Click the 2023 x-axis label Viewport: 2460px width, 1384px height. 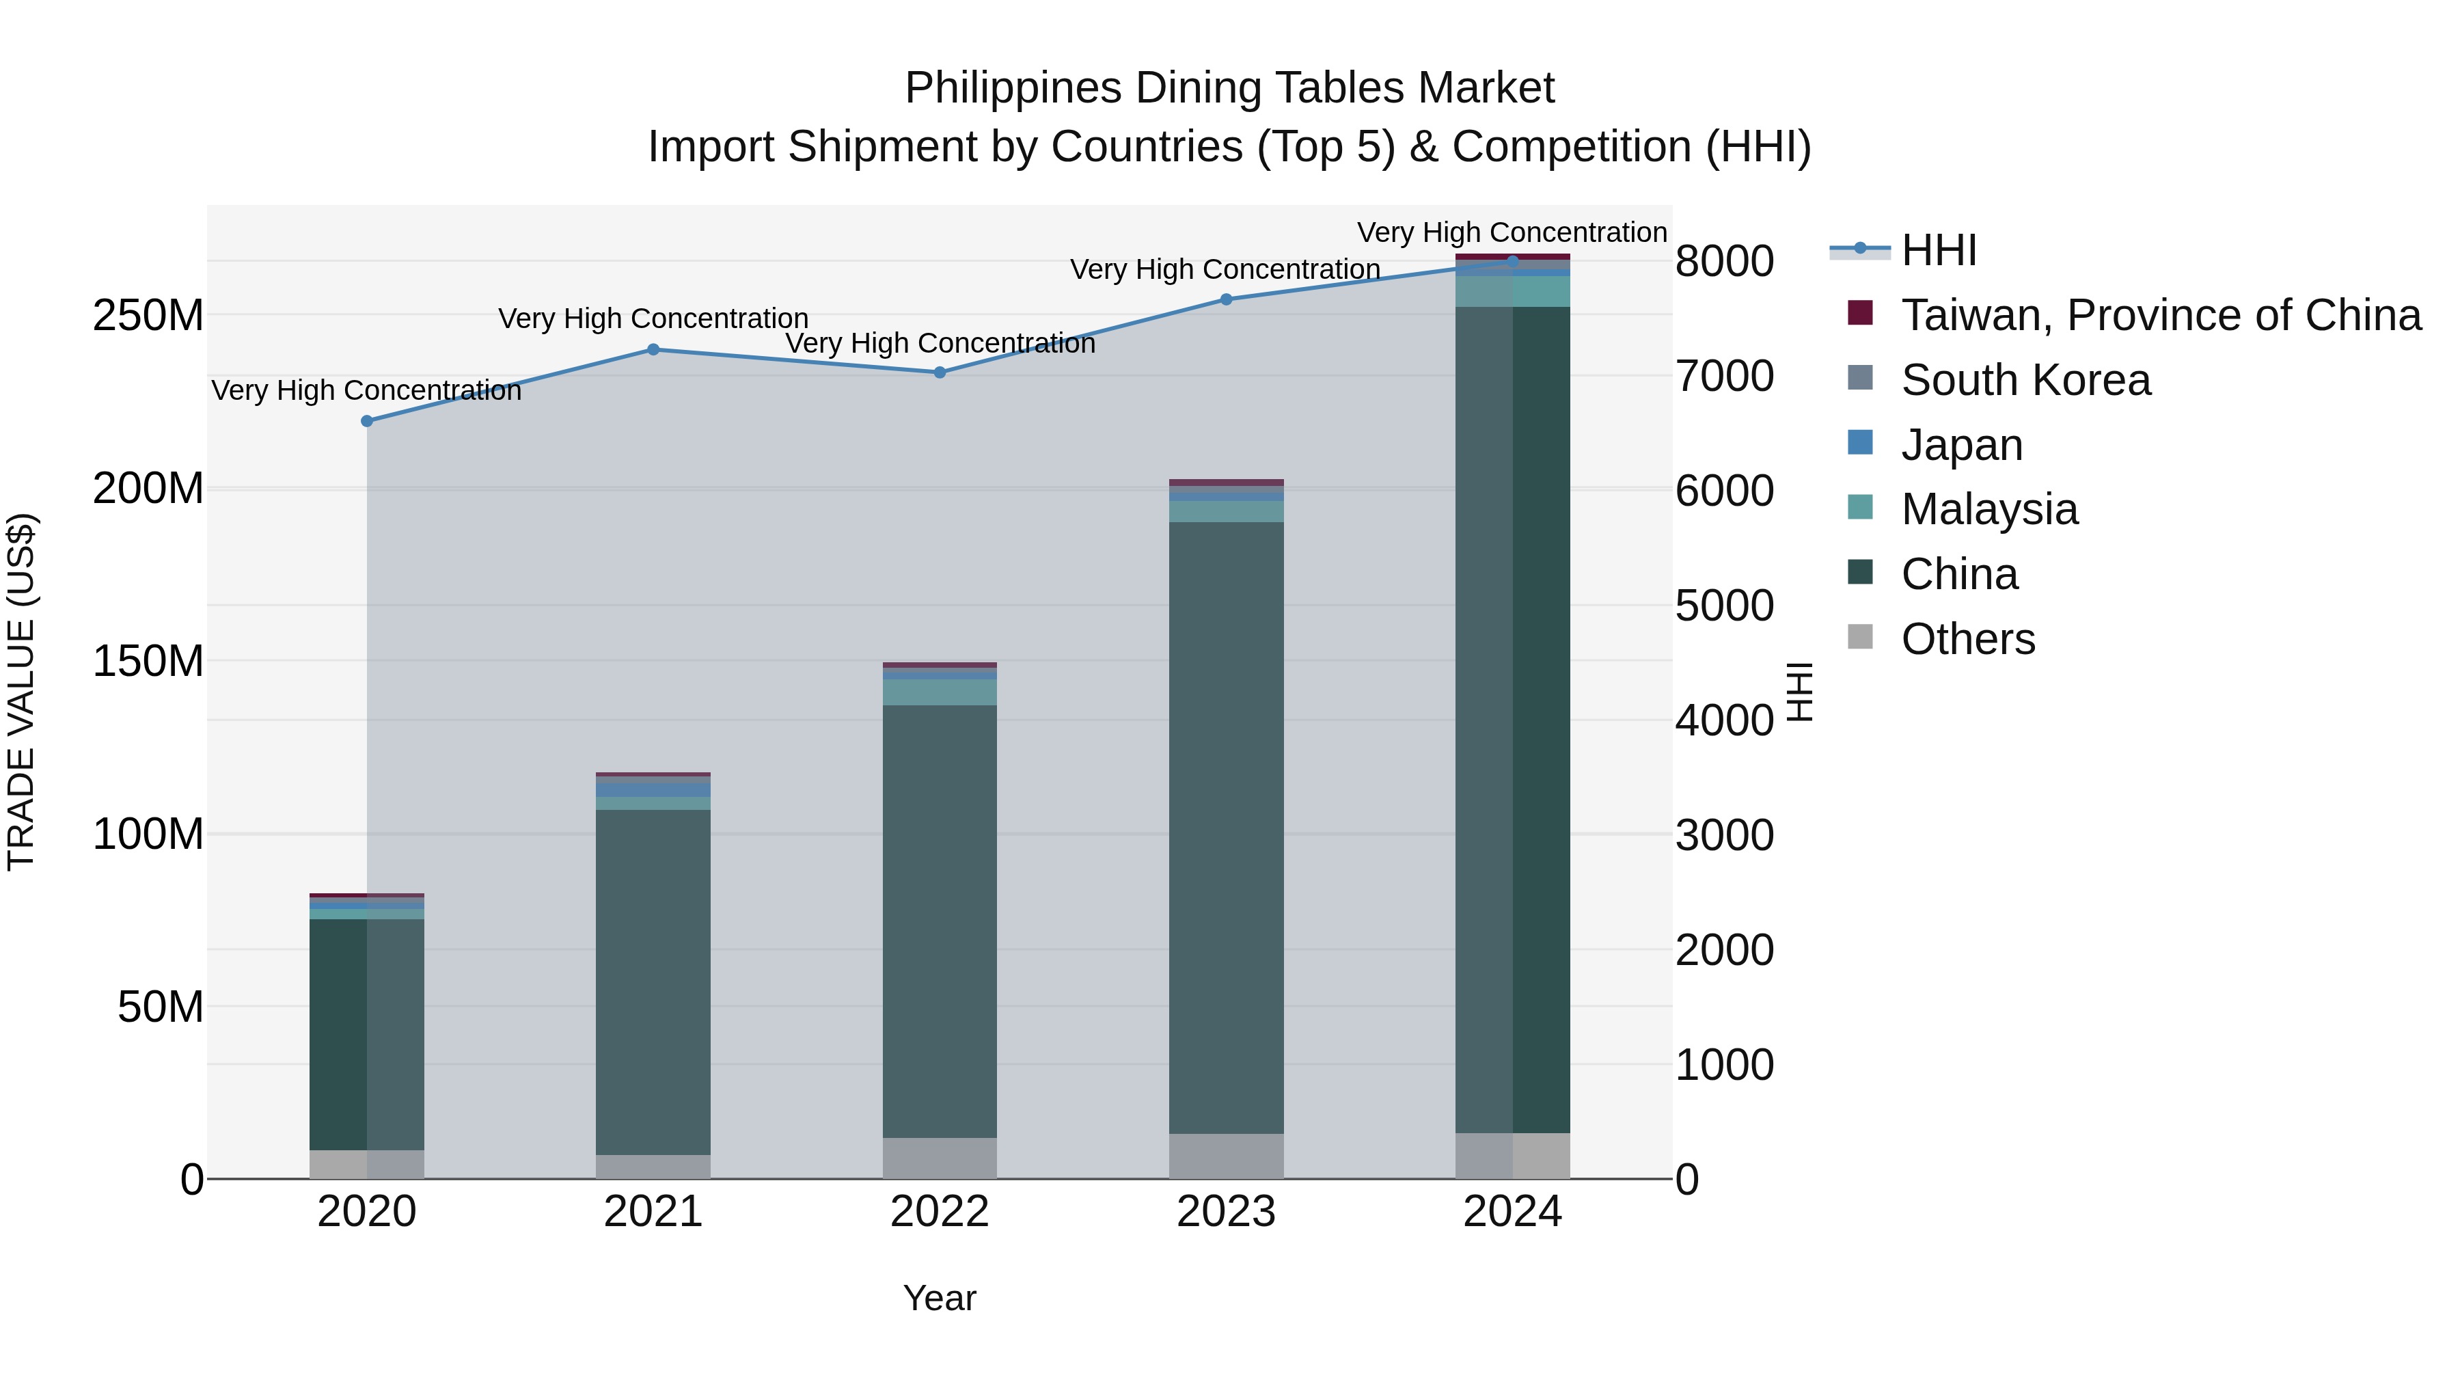point(1226,1212)
